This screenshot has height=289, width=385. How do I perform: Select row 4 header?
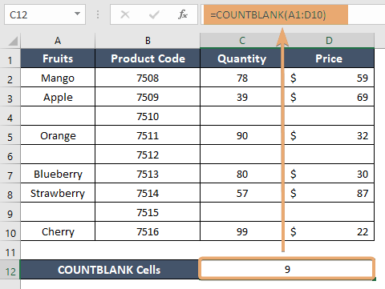(x=10, y=117)
